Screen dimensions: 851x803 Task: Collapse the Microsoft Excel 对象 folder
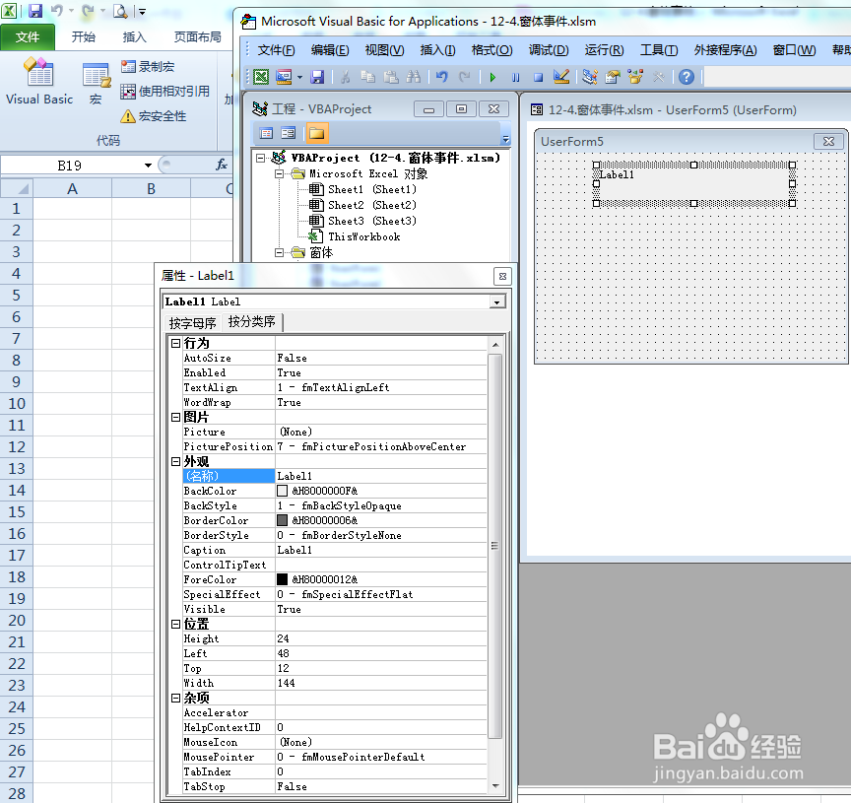point(279,173)
